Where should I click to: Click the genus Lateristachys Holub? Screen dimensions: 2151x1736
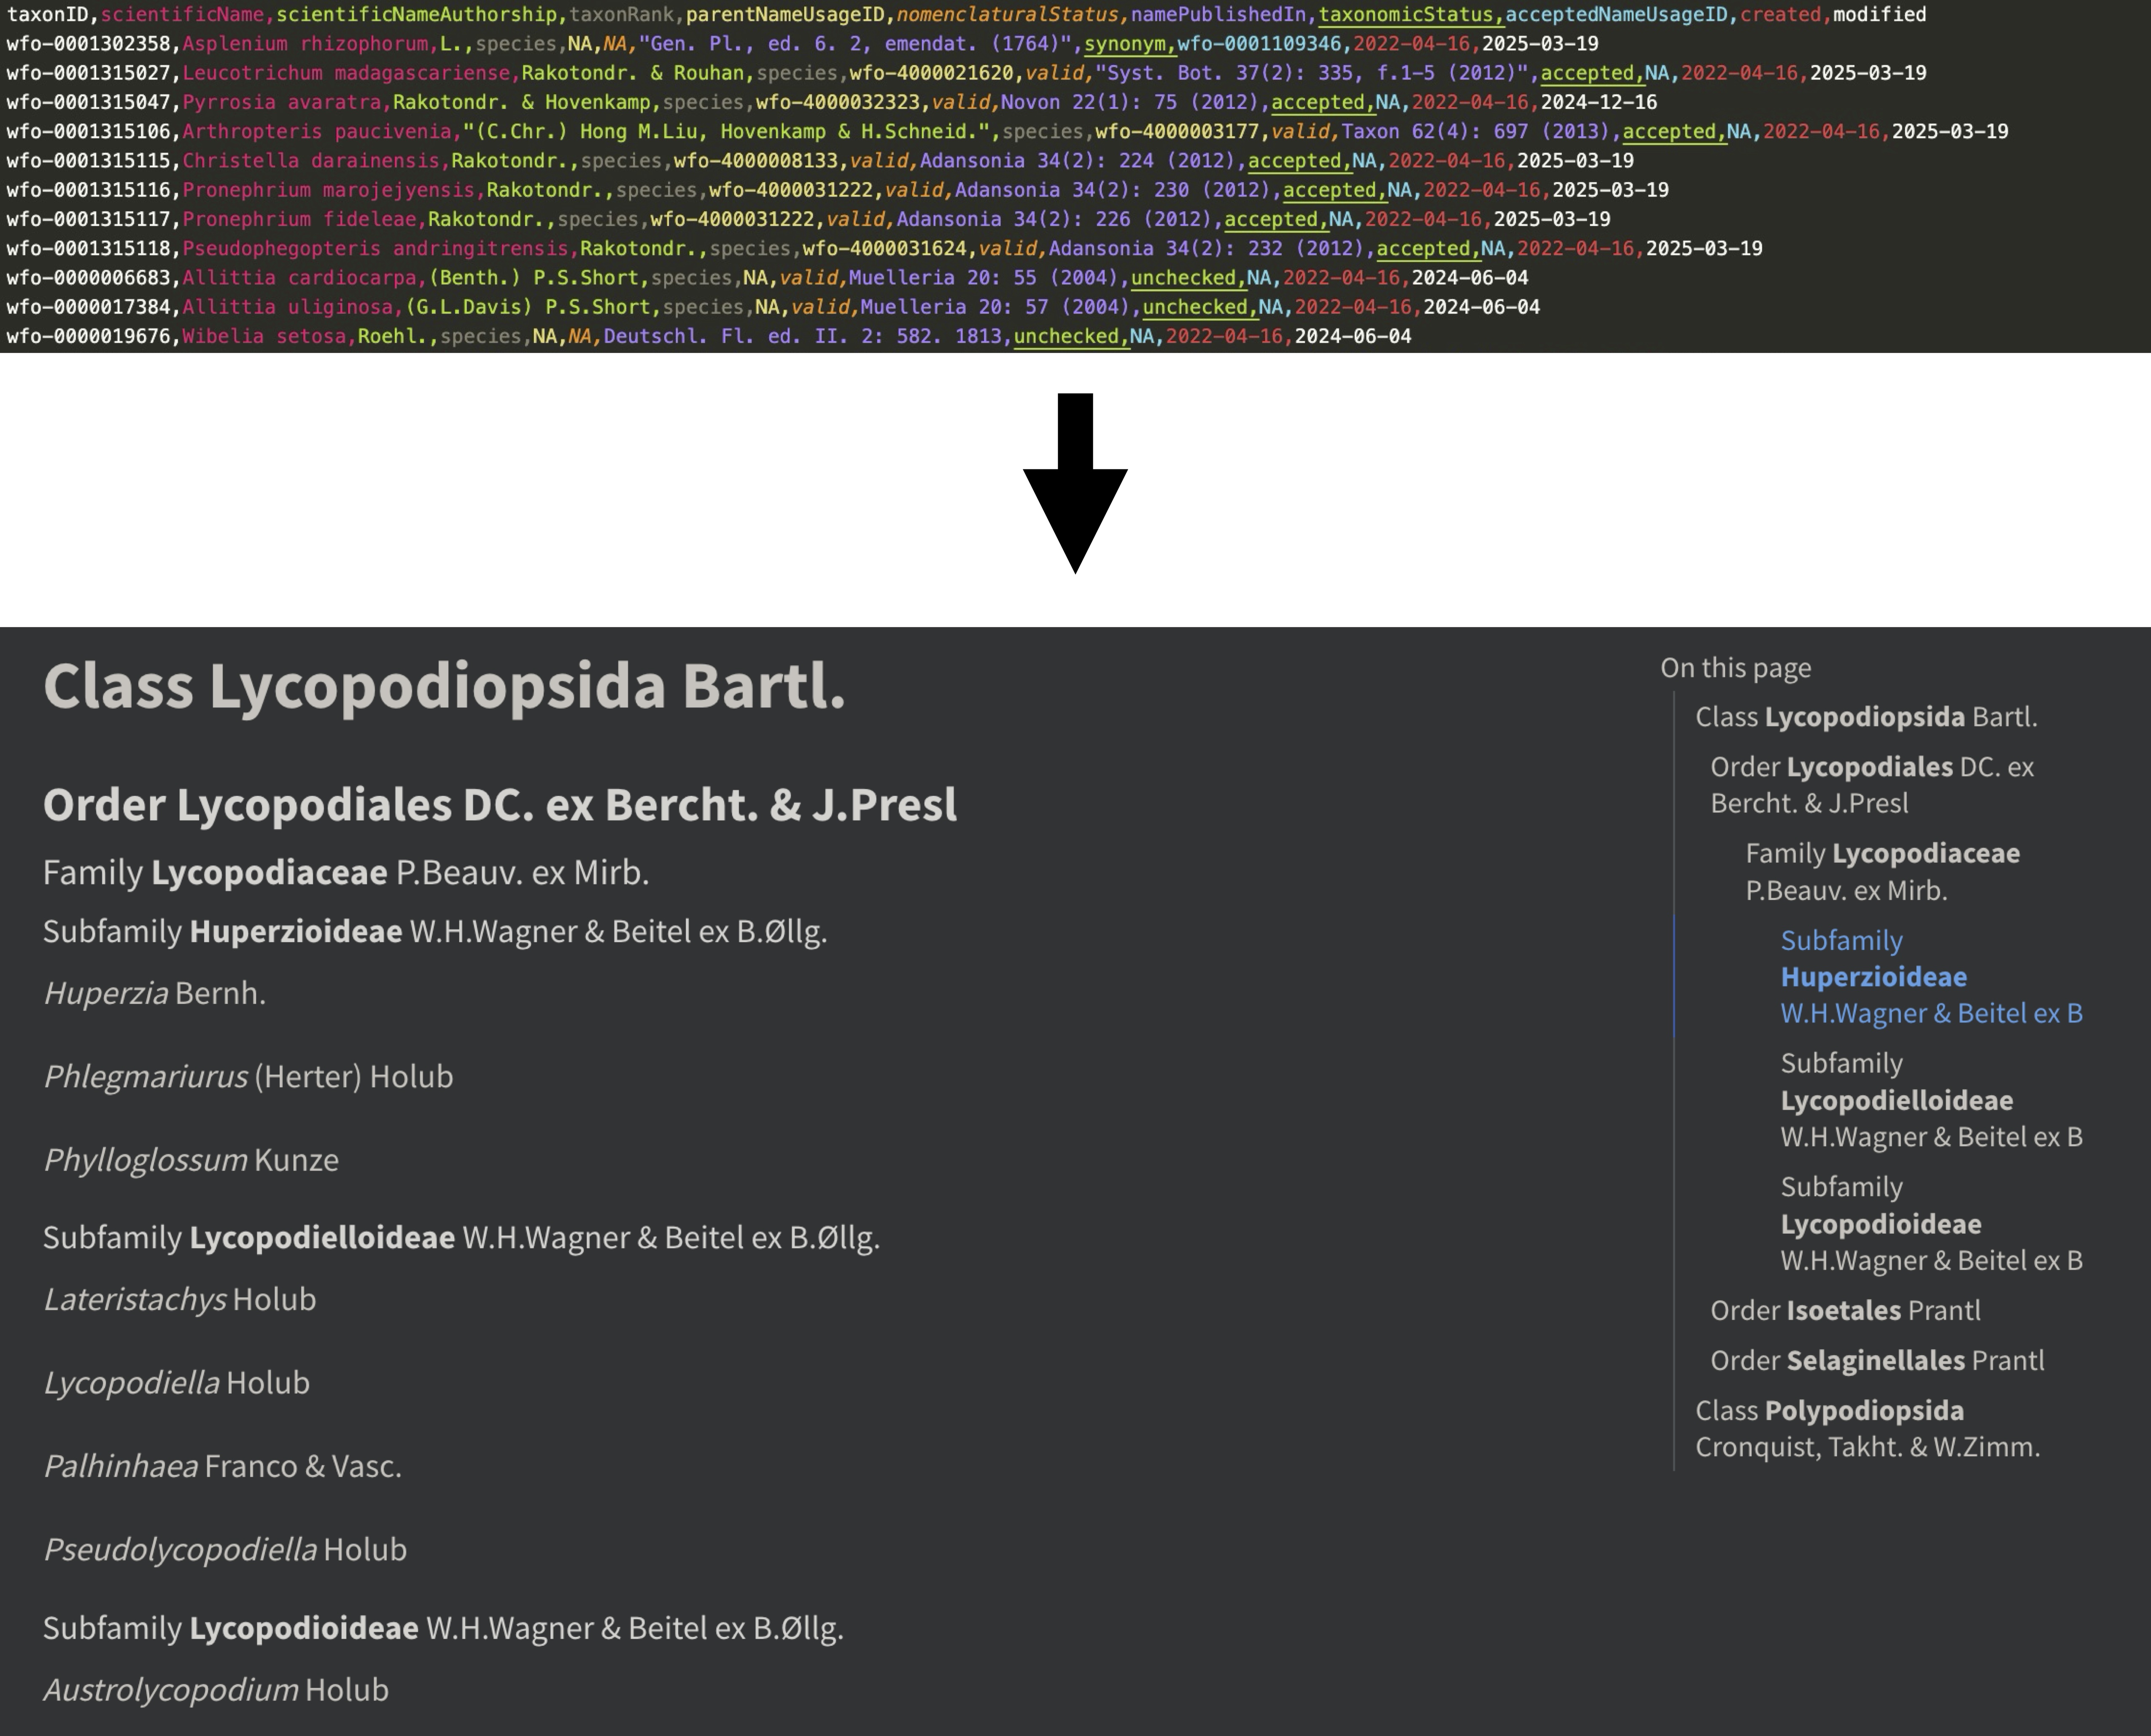point(179,1299)
